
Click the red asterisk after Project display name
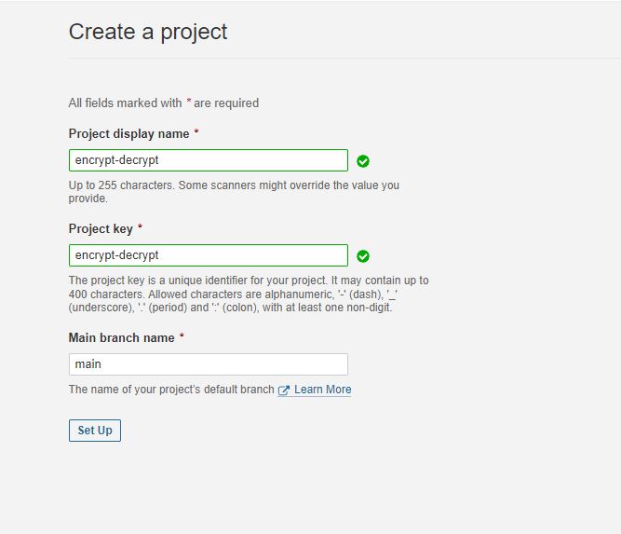pyautogui.click(x=196, y=131)
